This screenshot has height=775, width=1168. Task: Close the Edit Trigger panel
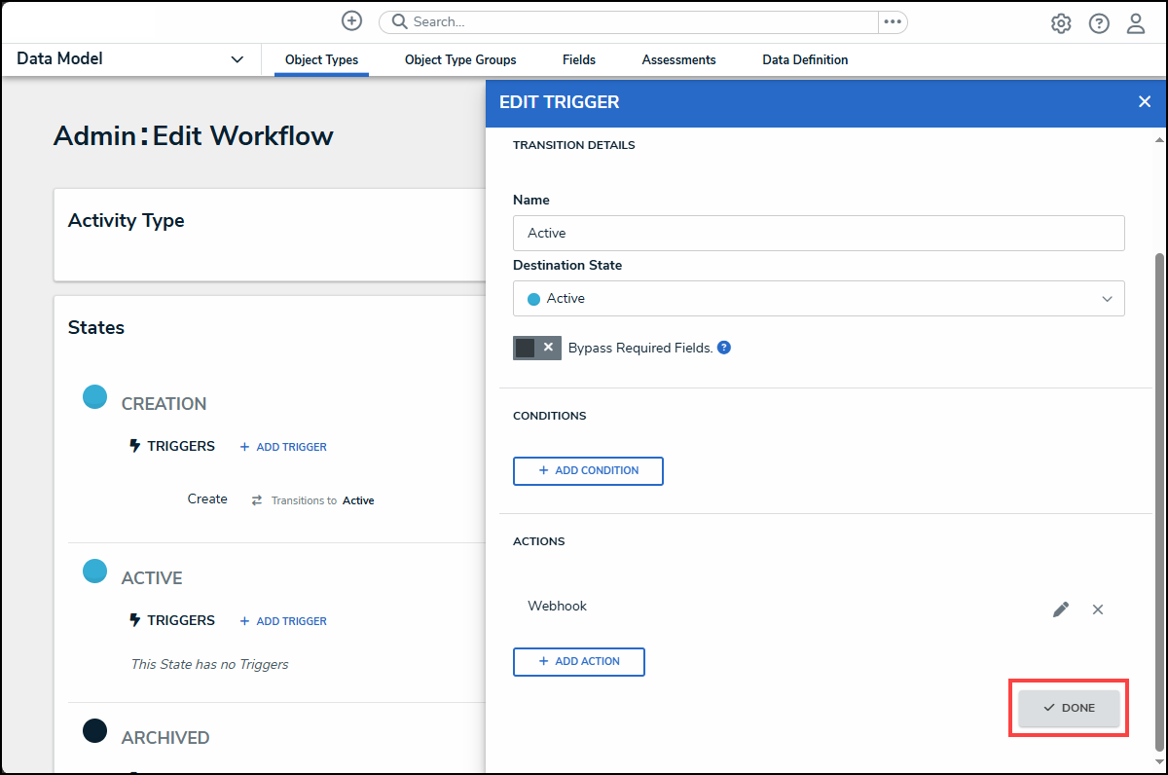tap(1145, 101)
